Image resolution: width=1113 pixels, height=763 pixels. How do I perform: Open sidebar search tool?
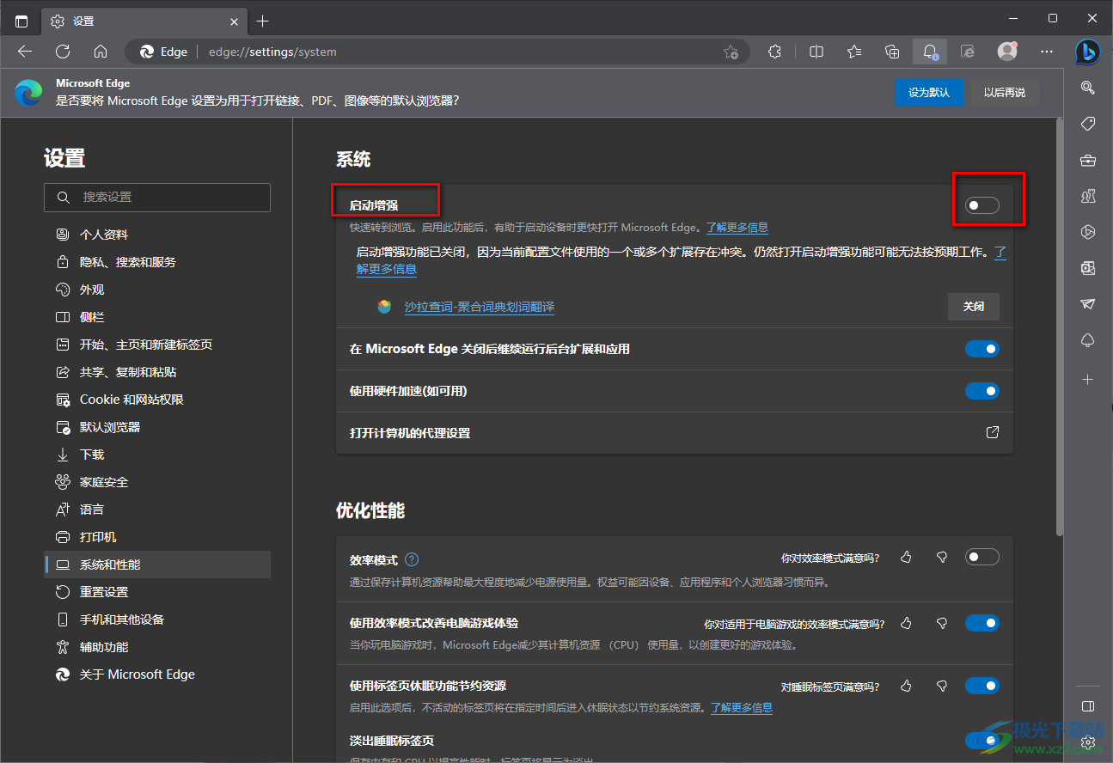[x=1088, y=88]
